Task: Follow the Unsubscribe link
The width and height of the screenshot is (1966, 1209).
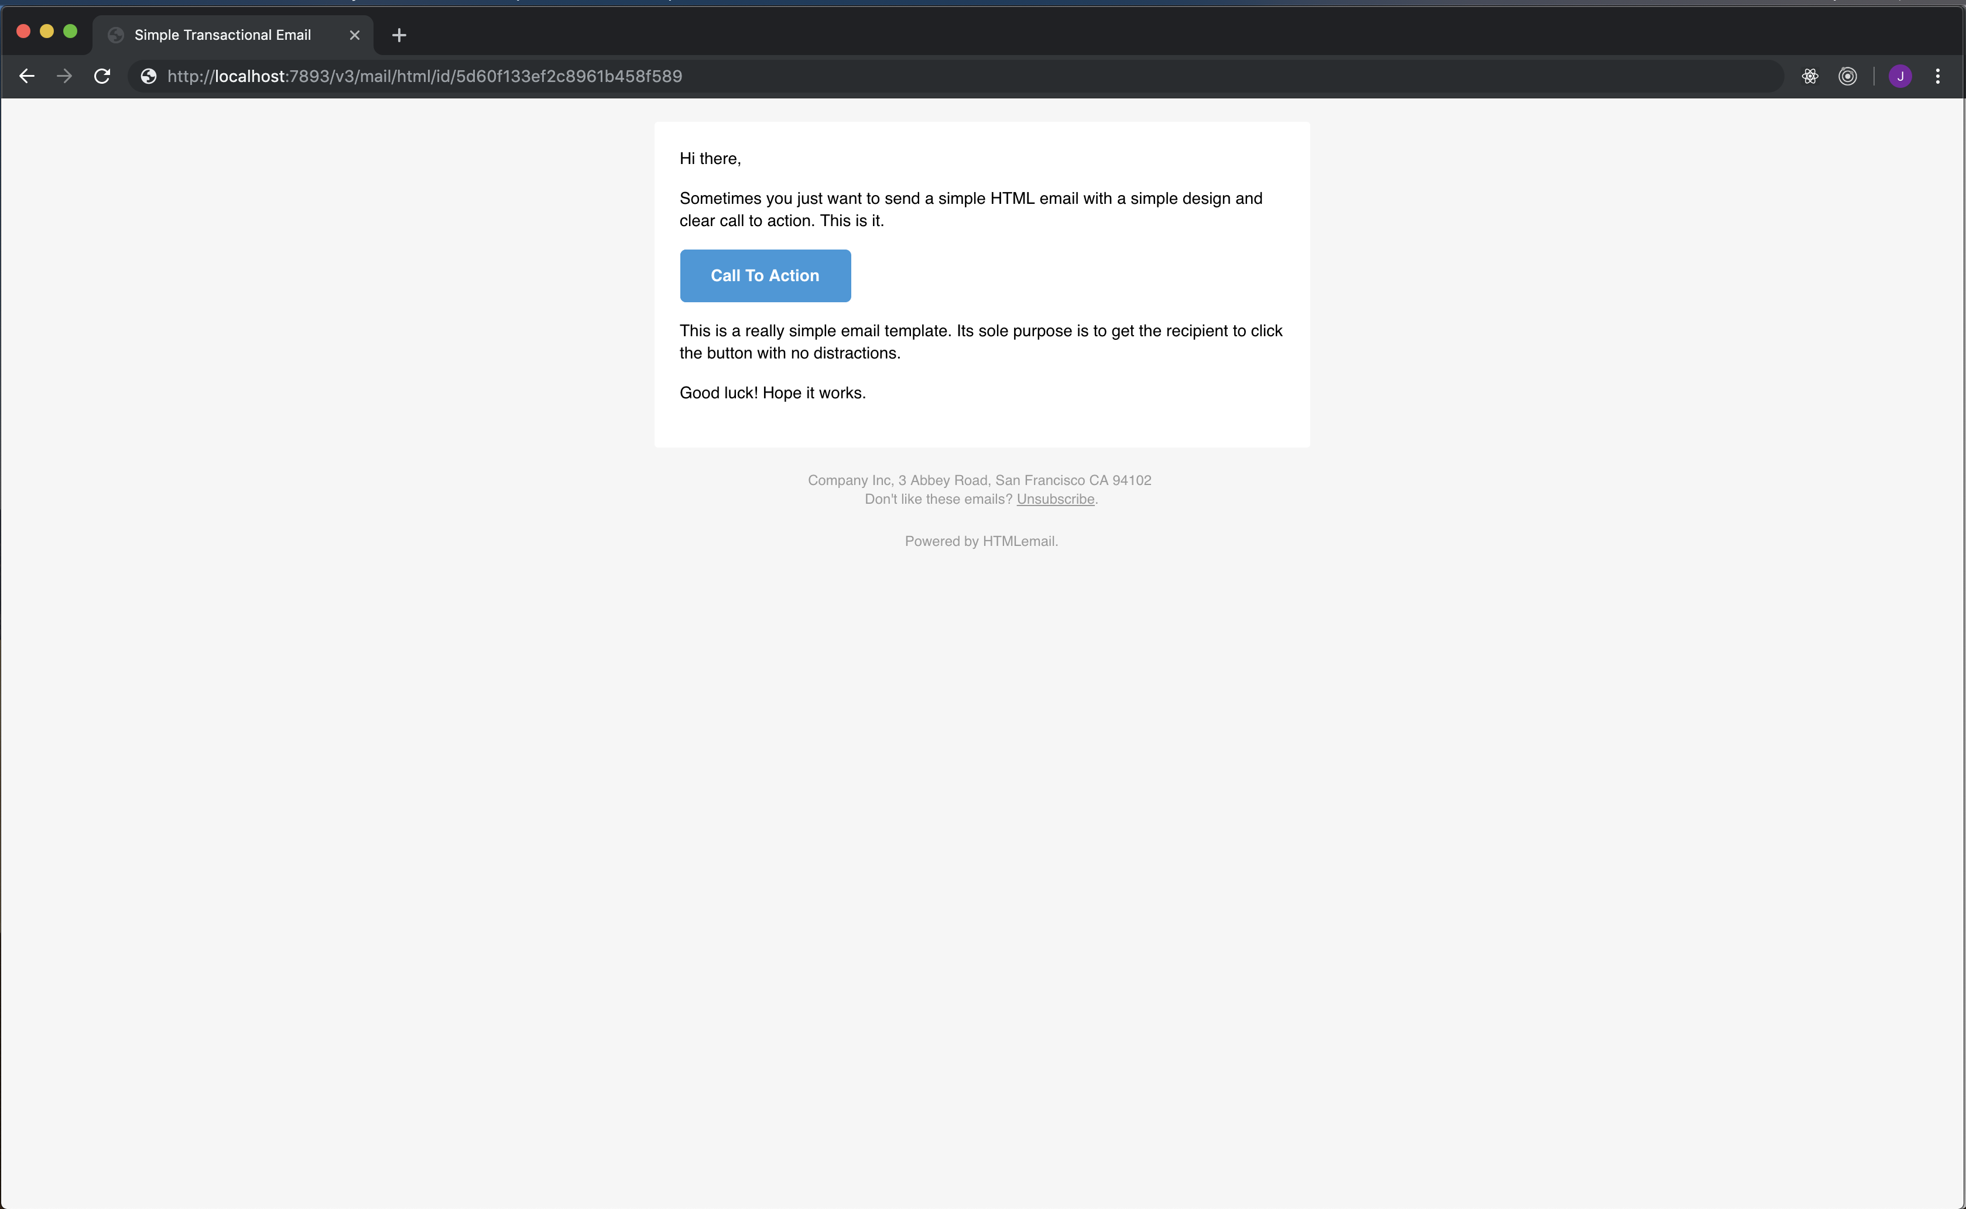Action: tap(1055, 499)
